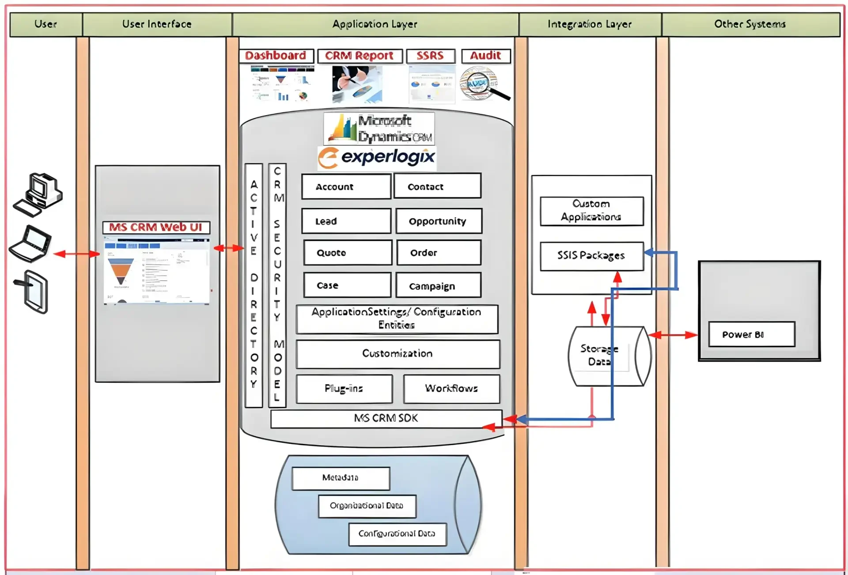This screenshot has width=848, height=575.
Task: Click the Configurational Data box
Action: point(397,534)
